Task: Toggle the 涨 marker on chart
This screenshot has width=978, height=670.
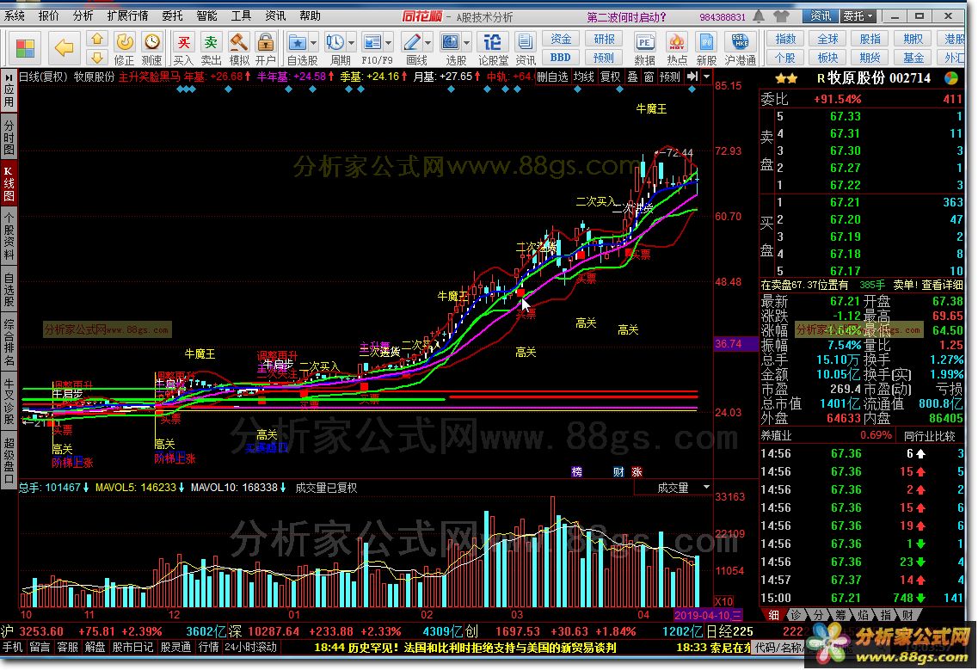Action: (x=637, y=472)
